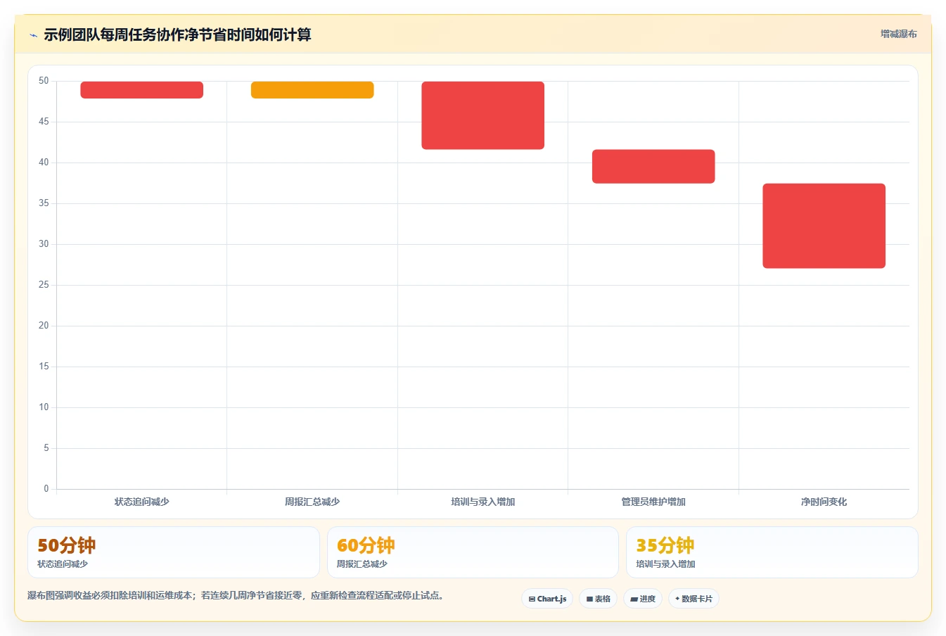Click the y-axis value 0

(46, 489)
